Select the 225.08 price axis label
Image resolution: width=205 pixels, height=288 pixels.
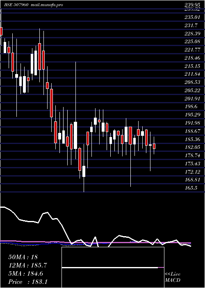coord(192,42)
